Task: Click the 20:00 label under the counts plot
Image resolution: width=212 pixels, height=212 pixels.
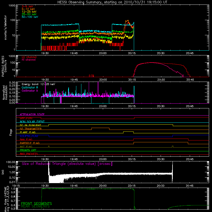Action: 103,53
